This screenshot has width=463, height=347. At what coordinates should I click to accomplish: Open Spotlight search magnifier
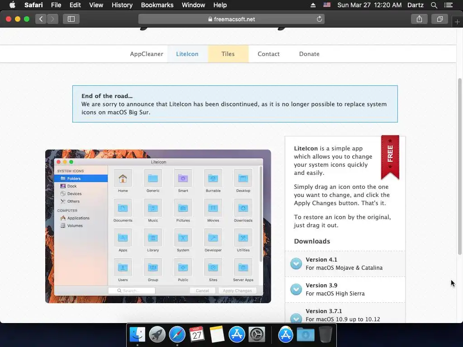tap(434, 5)
